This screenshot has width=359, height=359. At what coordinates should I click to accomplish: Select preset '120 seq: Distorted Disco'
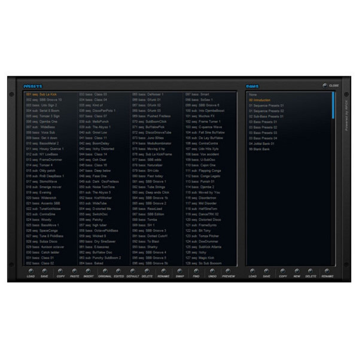tap(203, 220)
